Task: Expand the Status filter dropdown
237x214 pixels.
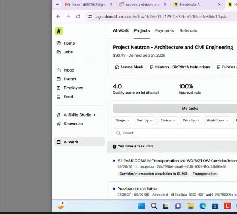Action: pyautogui.click(x=167, y=120)
